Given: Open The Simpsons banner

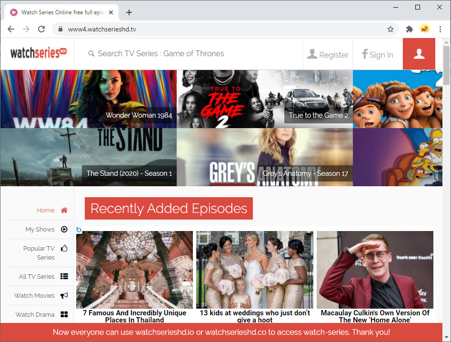Looking at the screenshot, I should point(398,157).
